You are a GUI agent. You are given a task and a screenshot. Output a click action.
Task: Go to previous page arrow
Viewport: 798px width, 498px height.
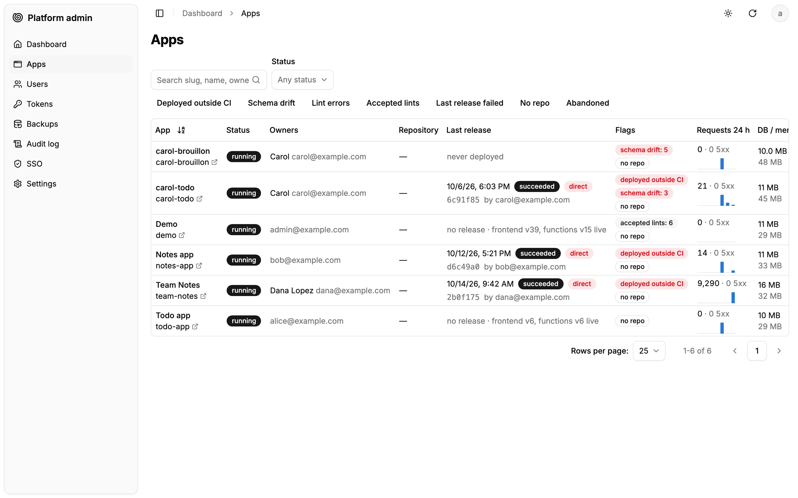(735, 351)
